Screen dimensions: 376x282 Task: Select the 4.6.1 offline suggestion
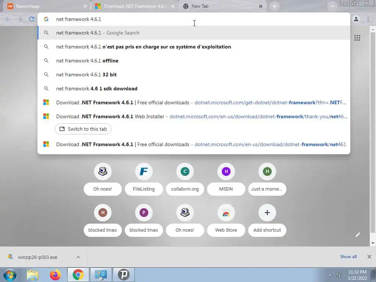tap(194, 61)
